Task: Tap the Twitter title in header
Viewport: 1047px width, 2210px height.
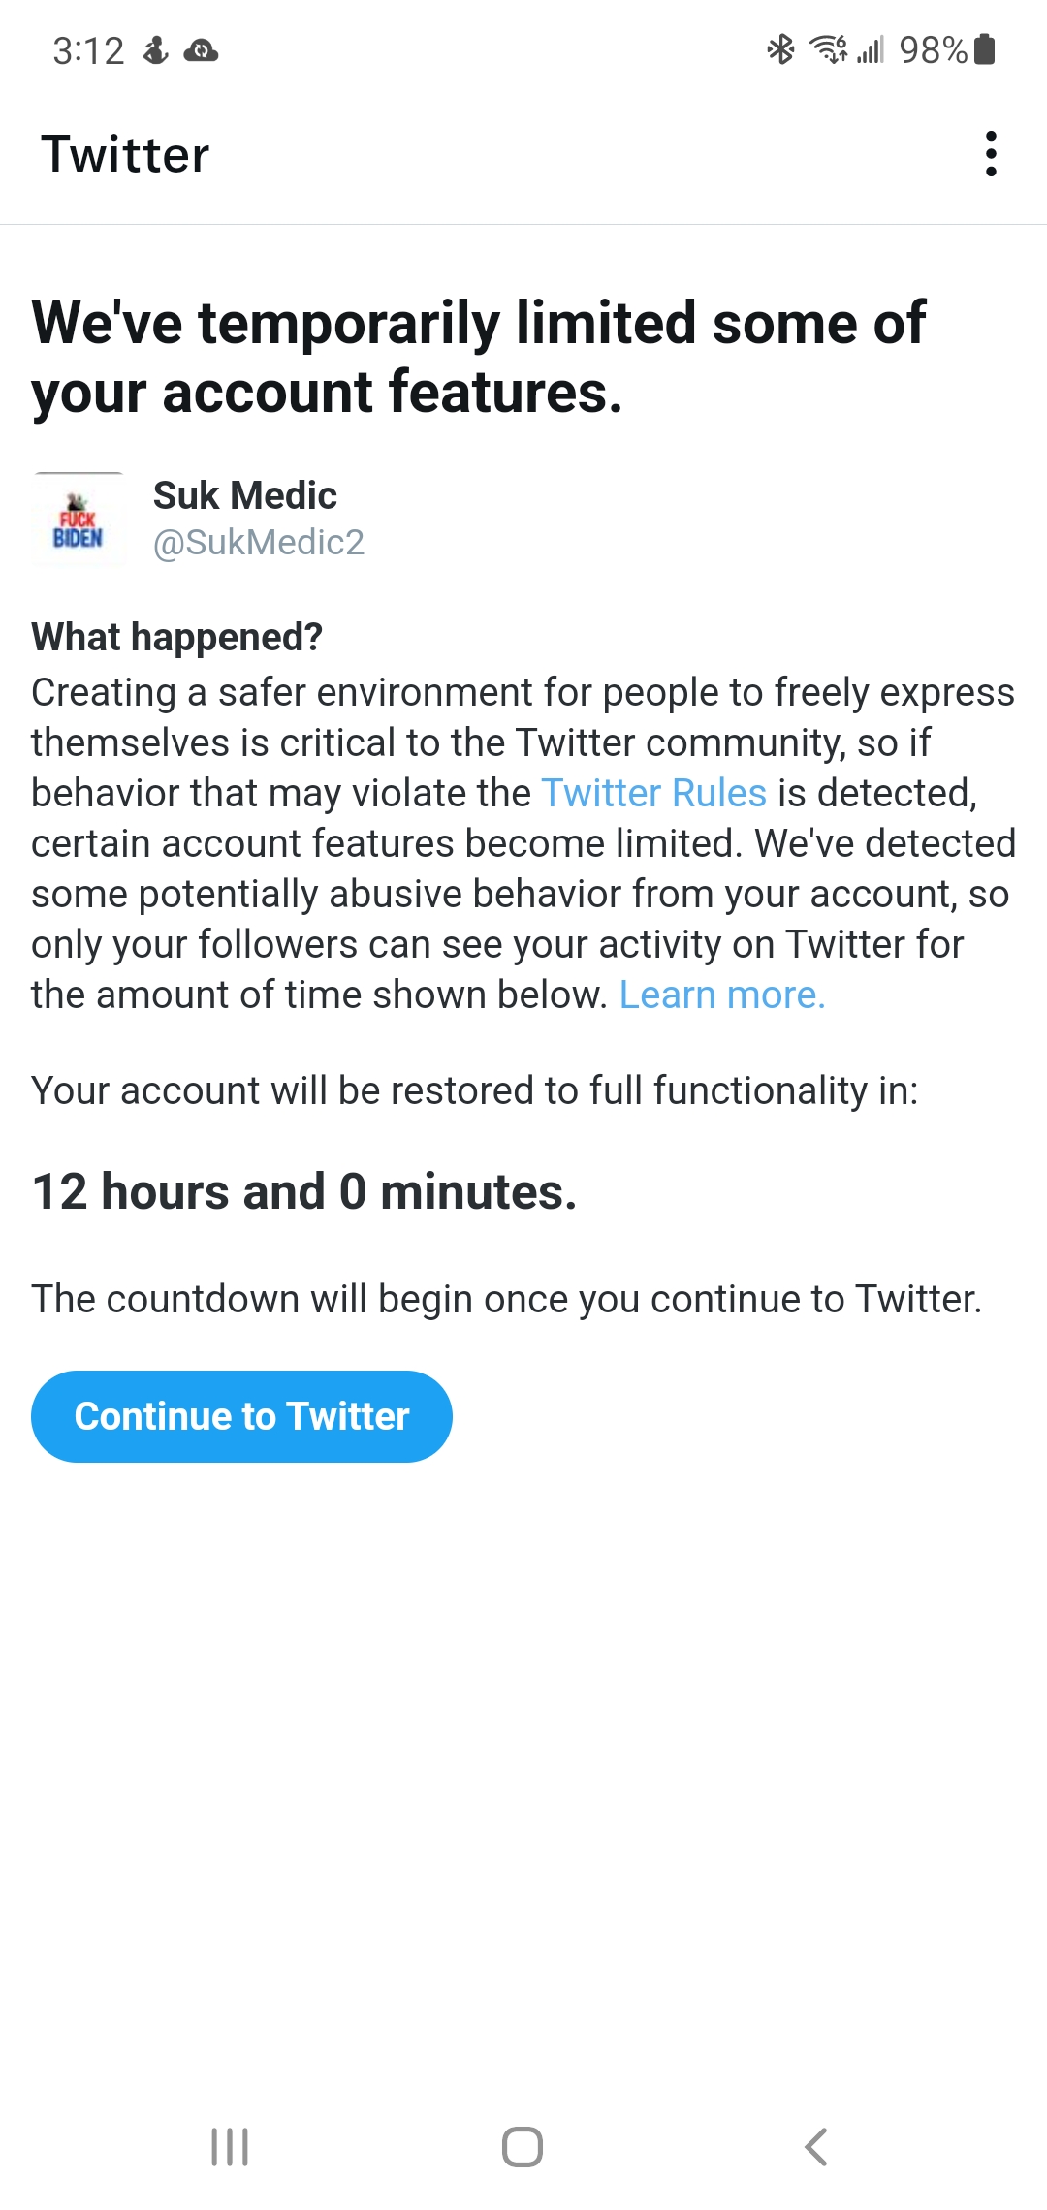Action: click(125, 155)
